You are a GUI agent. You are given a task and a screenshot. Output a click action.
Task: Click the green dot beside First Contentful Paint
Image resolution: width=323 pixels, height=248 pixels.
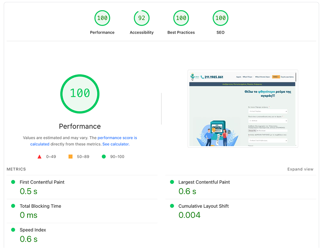point(13,182)
